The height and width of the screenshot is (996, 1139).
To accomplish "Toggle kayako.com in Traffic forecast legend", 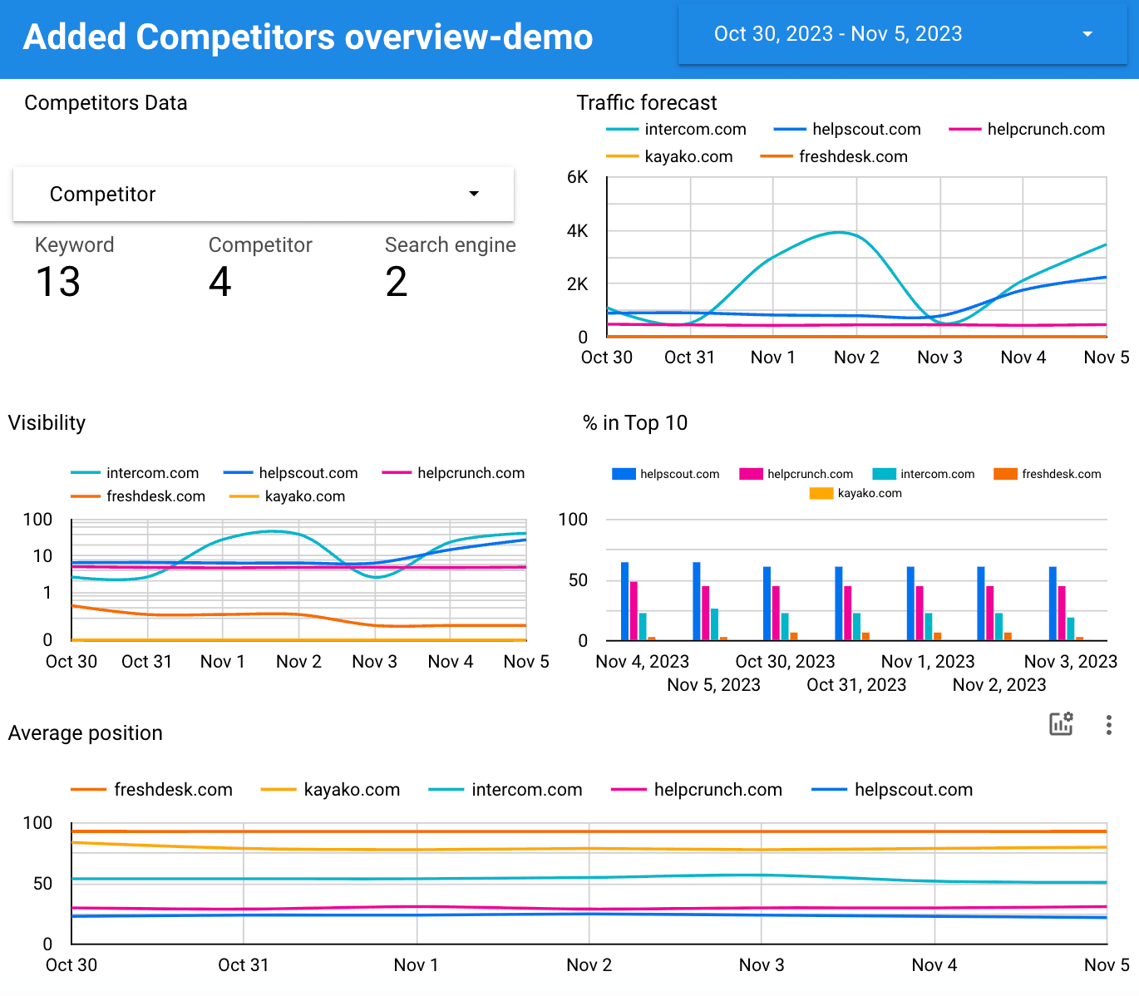I will pyautogui.click(x=669, y=157).
